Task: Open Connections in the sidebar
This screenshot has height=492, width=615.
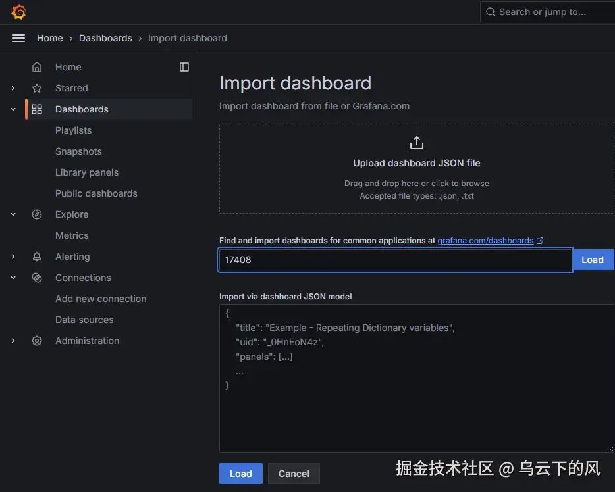Action: (83, 278)
